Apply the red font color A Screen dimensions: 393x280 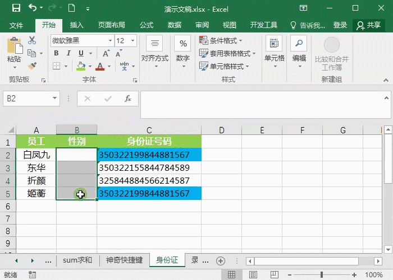pos(100,66)
